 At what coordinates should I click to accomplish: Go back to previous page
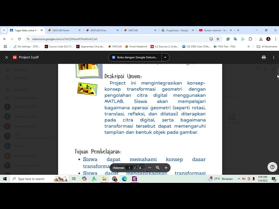pyautogui.click(x=5, y=39)
